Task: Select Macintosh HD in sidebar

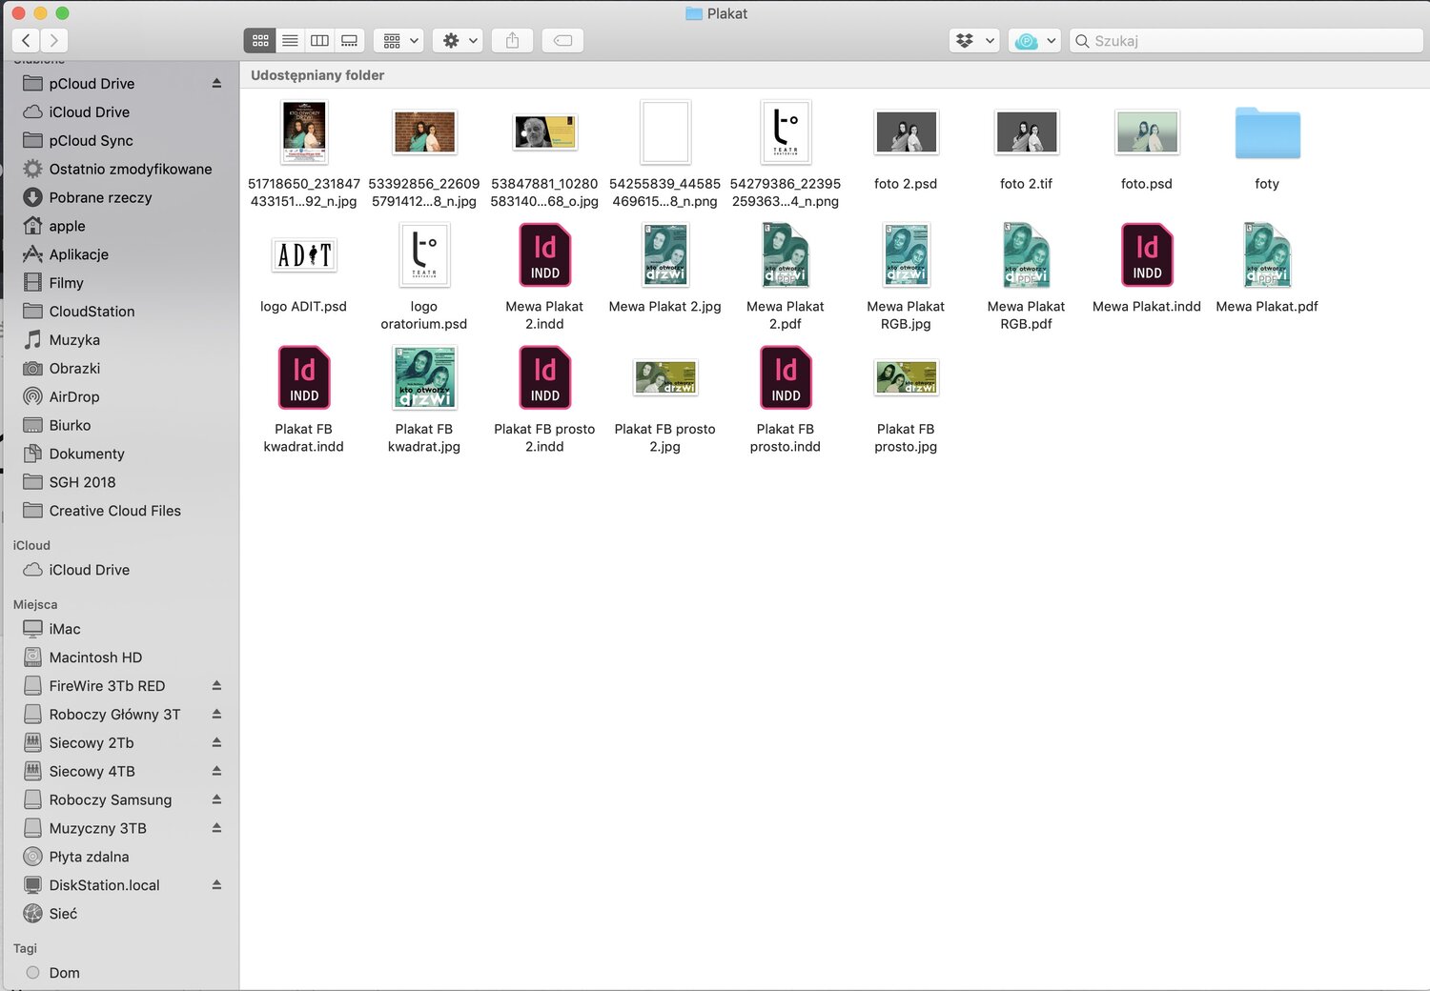Action: click(95, 658)
